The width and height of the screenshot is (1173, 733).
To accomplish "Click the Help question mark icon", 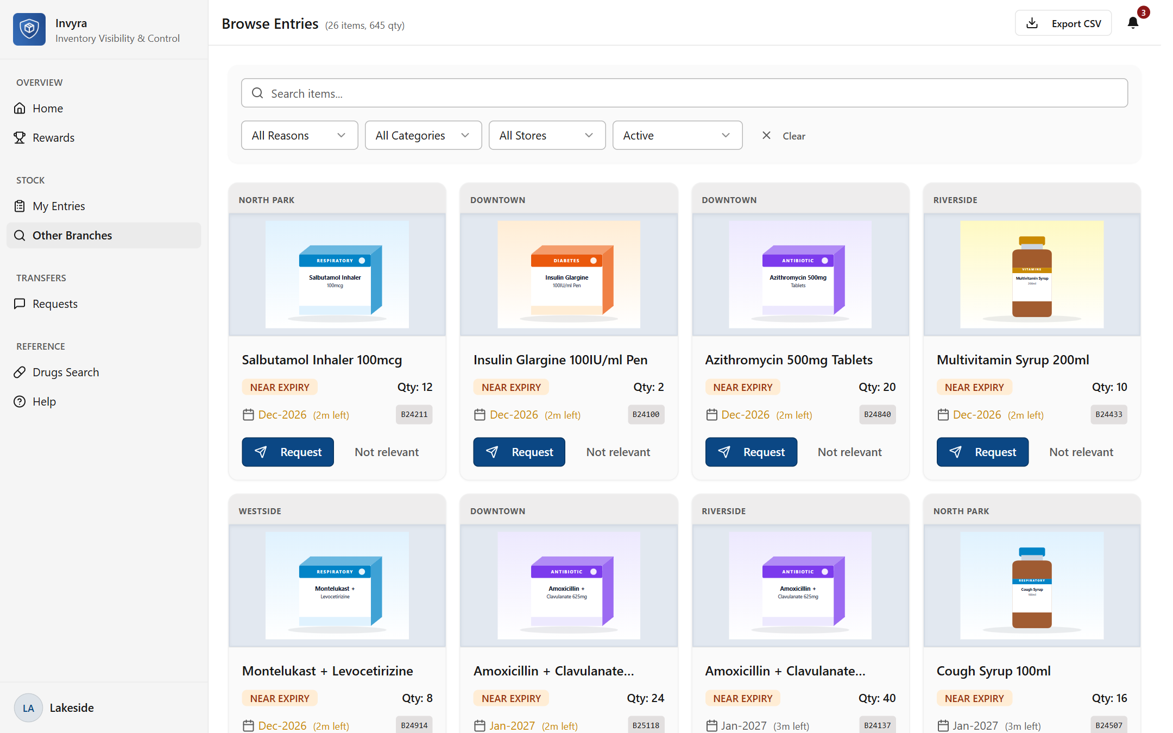I will pyautogui.click(x=20, y=401).
